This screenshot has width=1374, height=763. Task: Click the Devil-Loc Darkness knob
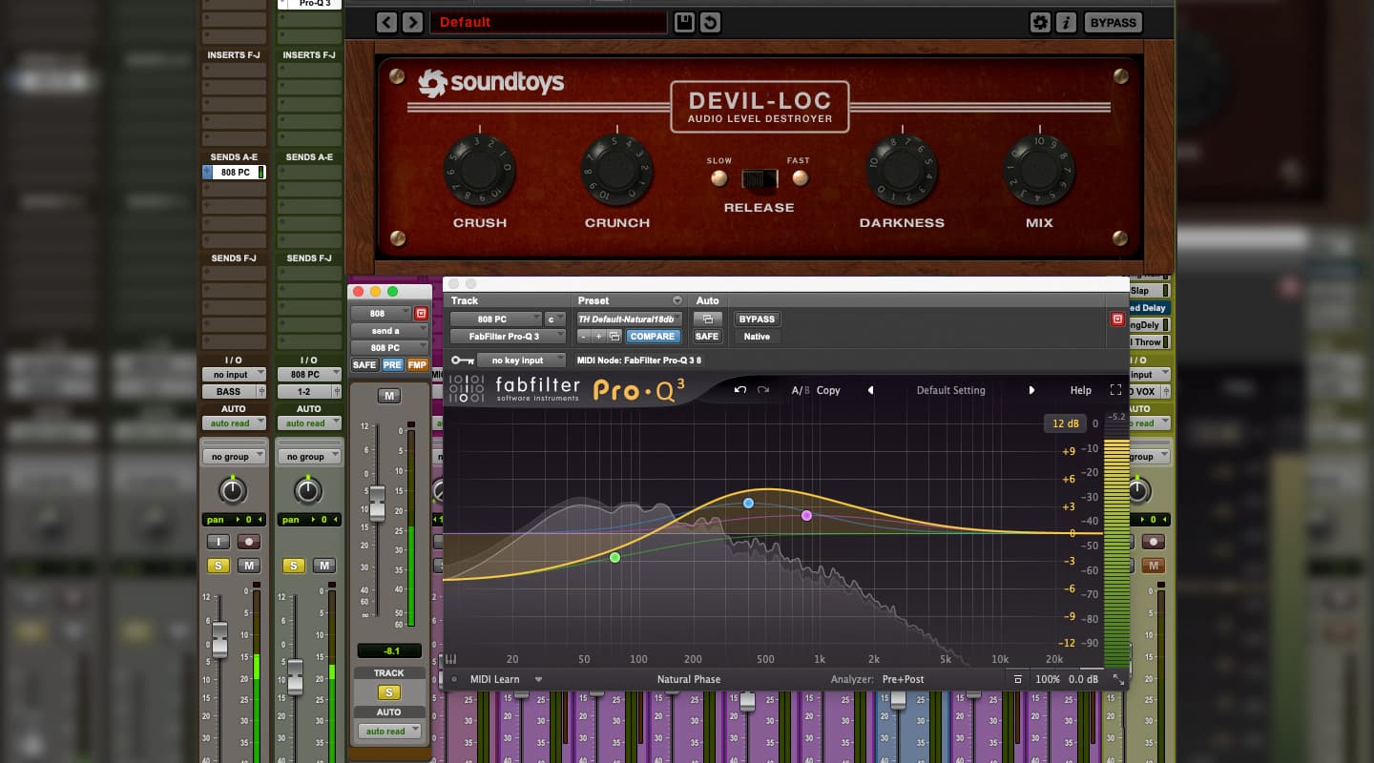tap(902, 172)
